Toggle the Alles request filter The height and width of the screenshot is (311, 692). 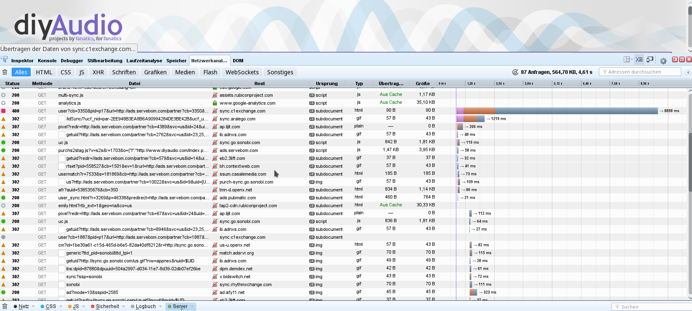[x=21, y=72]
